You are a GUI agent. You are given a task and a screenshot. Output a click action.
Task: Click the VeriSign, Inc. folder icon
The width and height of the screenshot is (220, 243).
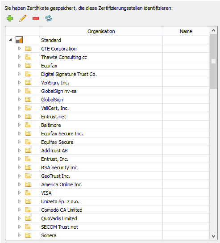pos(28,83)
